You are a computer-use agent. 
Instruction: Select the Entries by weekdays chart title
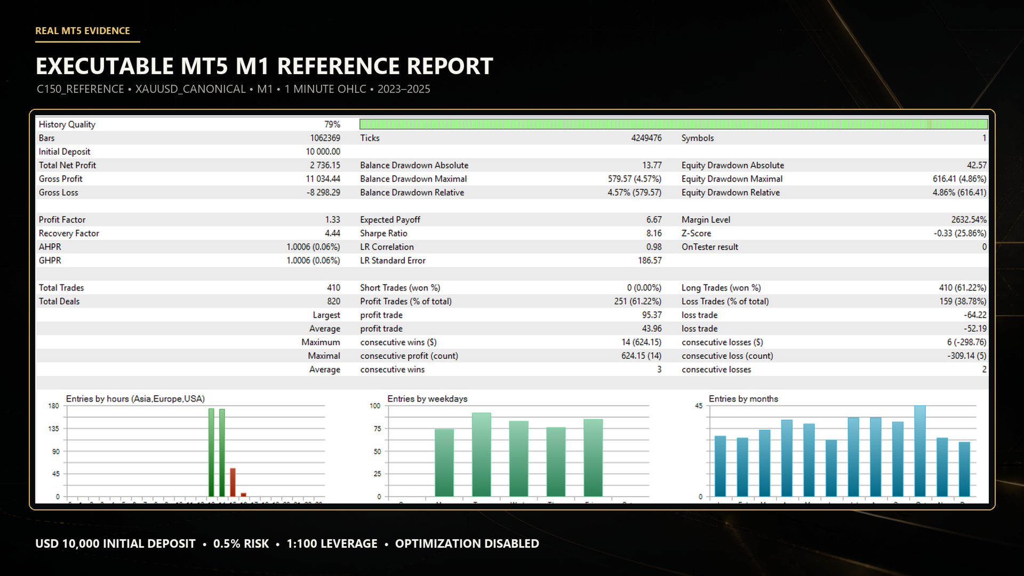pyautogui.click(x=427, y=399)
